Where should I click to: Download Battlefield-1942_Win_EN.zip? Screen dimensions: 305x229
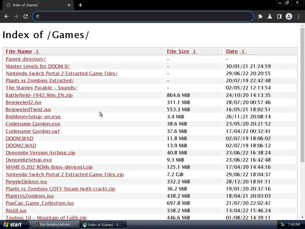tap(39, 95)
